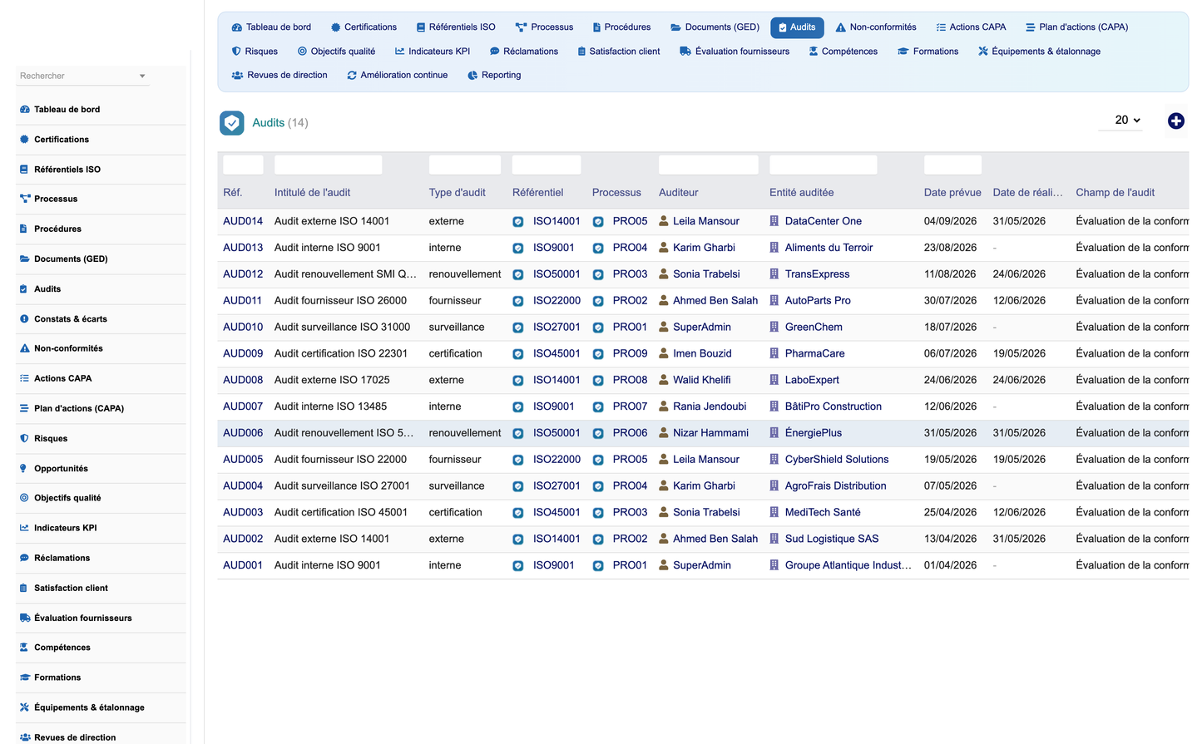Select the 'Groupe Atlantique Indust…' entity cell
The width and height of the screenshot is (1202, 744).
click(x=848, y=565)
